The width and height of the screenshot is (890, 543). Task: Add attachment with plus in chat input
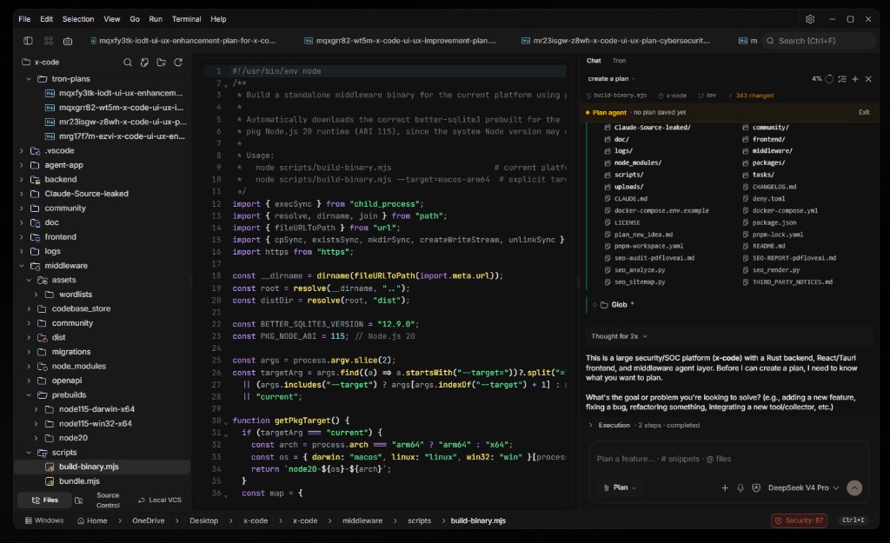(x=725, y=488)
